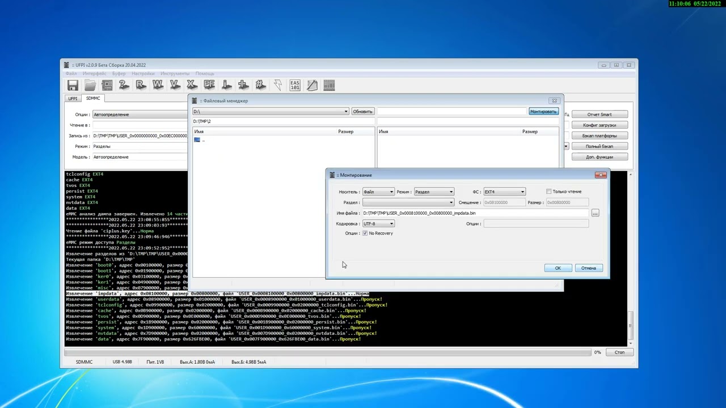Click the Доп. функции button
The image size is (726, 408).
coord(600,157)
